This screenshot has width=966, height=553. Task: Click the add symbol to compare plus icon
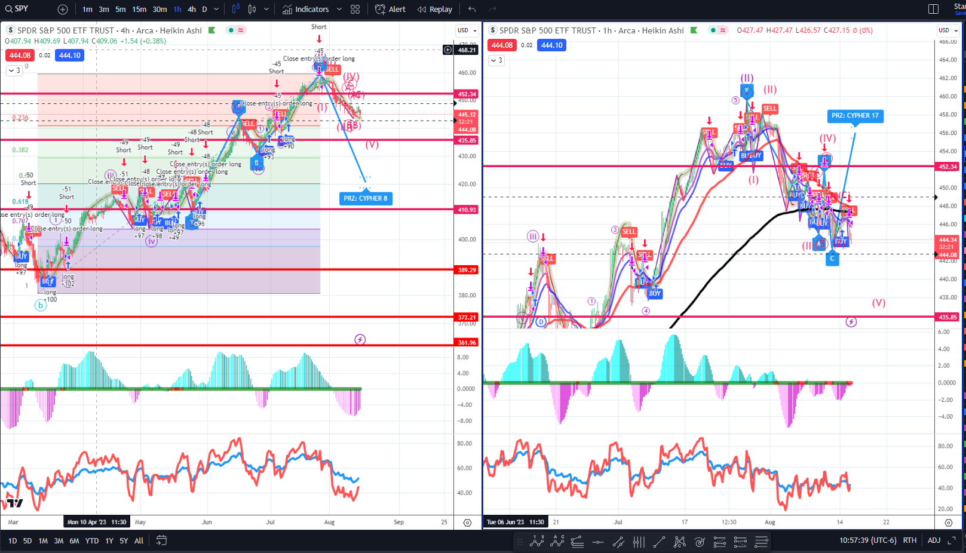tap(63, 10)
